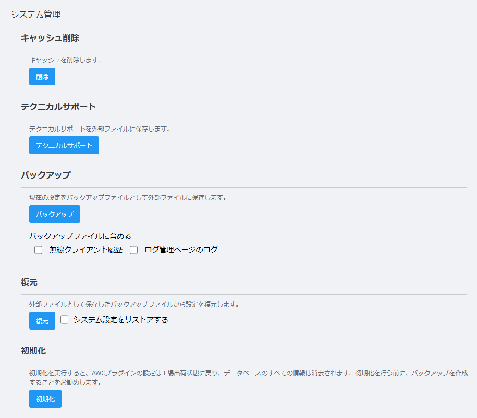Click the 初期化 button
477x418 pixels.
click(45, 399)
